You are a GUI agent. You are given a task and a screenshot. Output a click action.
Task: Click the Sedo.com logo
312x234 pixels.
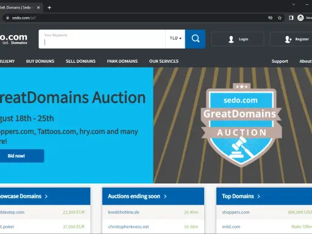[x=13, y=39]
